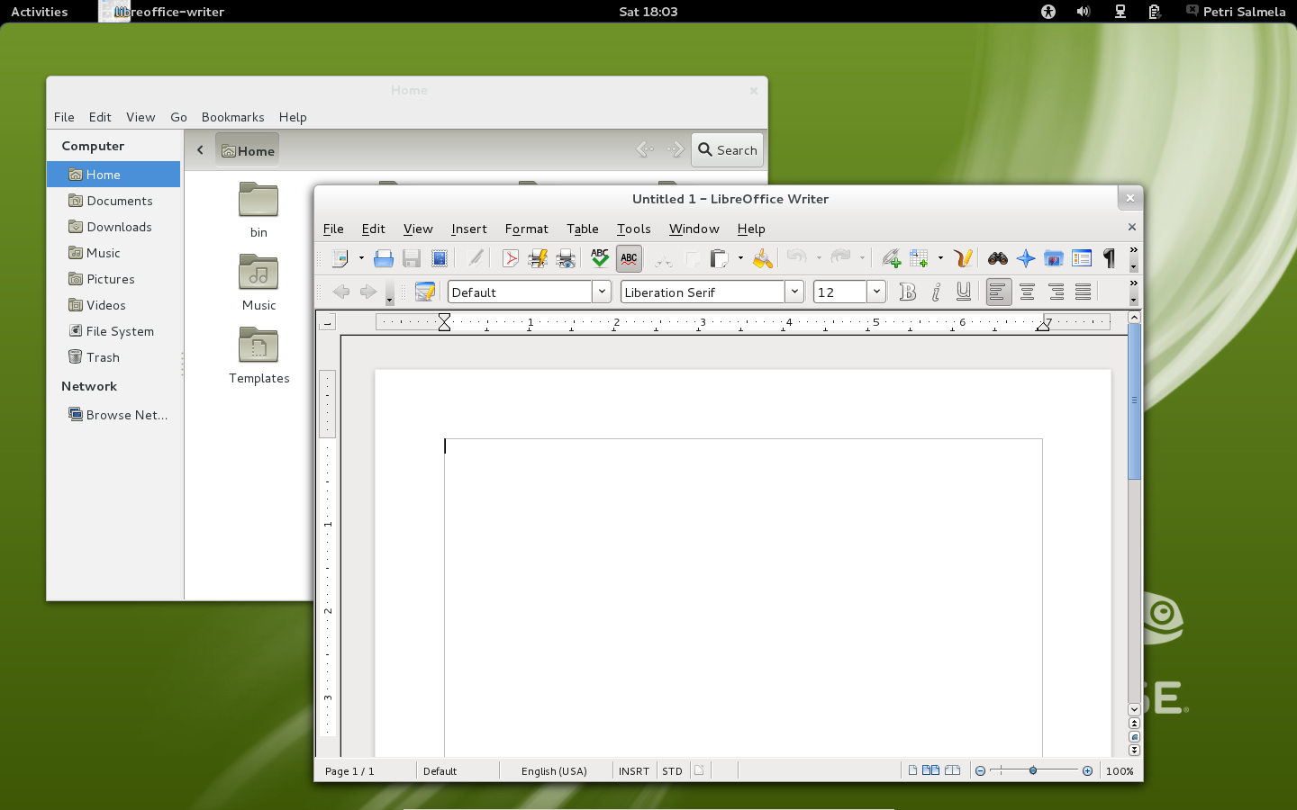
Task: Export directly as PDF icon
Action: click(510, 259)
